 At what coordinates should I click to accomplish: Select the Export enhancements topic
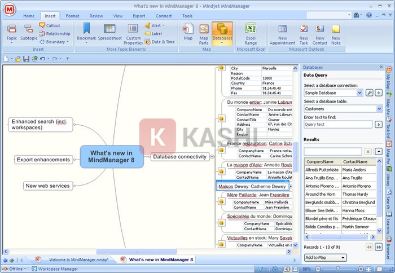[43, 160]
